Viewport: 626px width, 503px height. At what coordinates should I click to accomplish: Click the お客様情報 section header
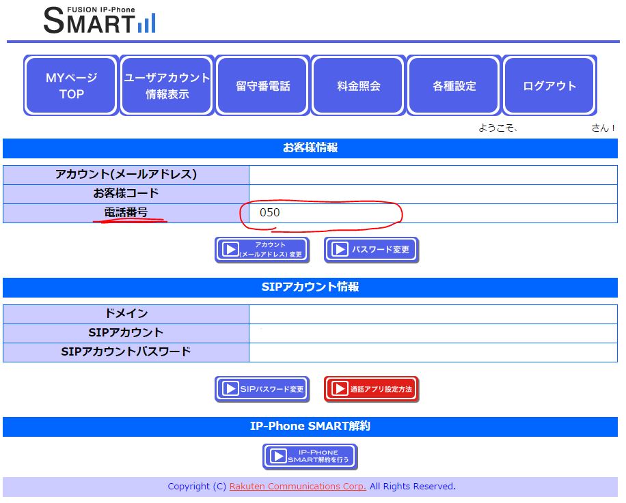(x=310, y=148)
